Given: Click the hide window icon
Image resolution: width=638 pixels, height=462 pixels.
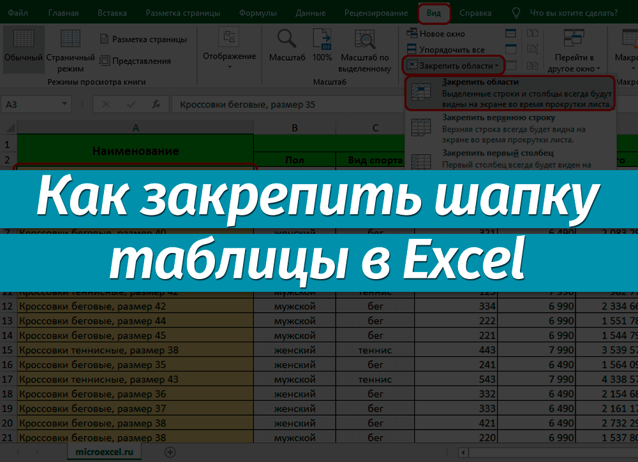Looking at the screenshot, I should (x=510, y=49).
